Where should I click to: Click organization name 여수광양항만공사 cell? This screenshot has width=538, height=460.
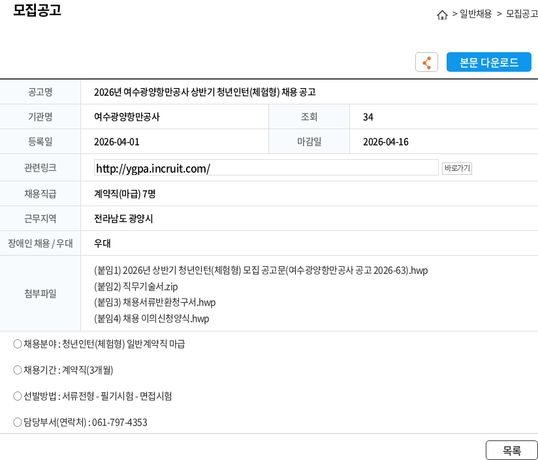tap(127, 117)
